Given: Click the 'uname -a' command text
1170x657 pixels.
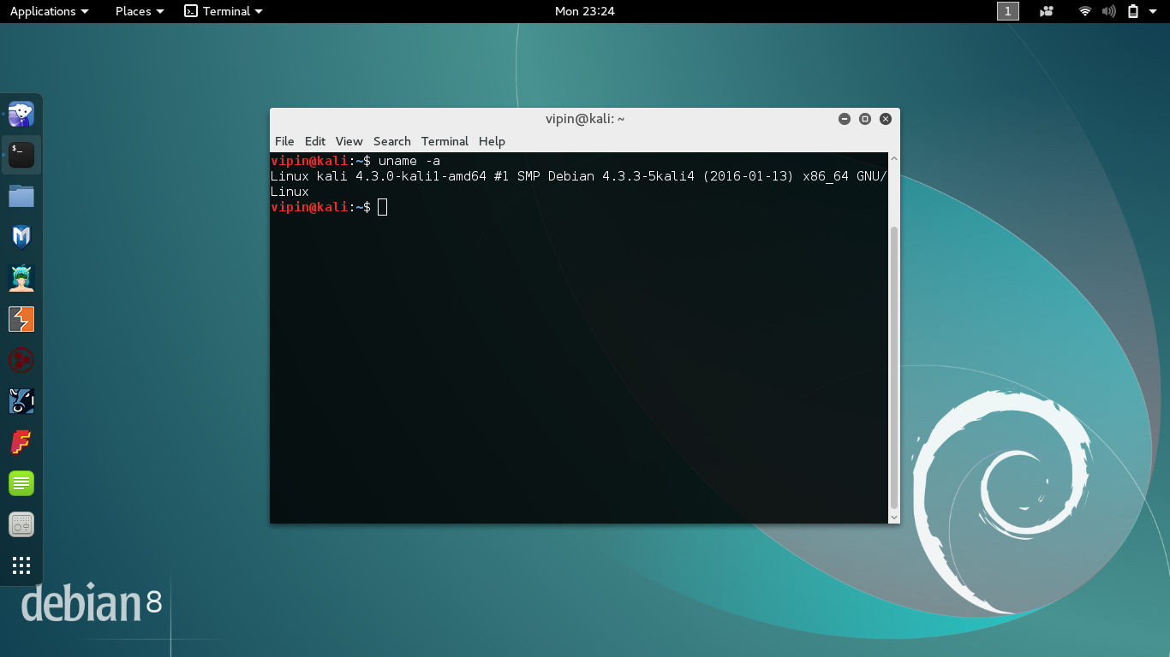Looking at the screenshot, I should pos(409,161).
